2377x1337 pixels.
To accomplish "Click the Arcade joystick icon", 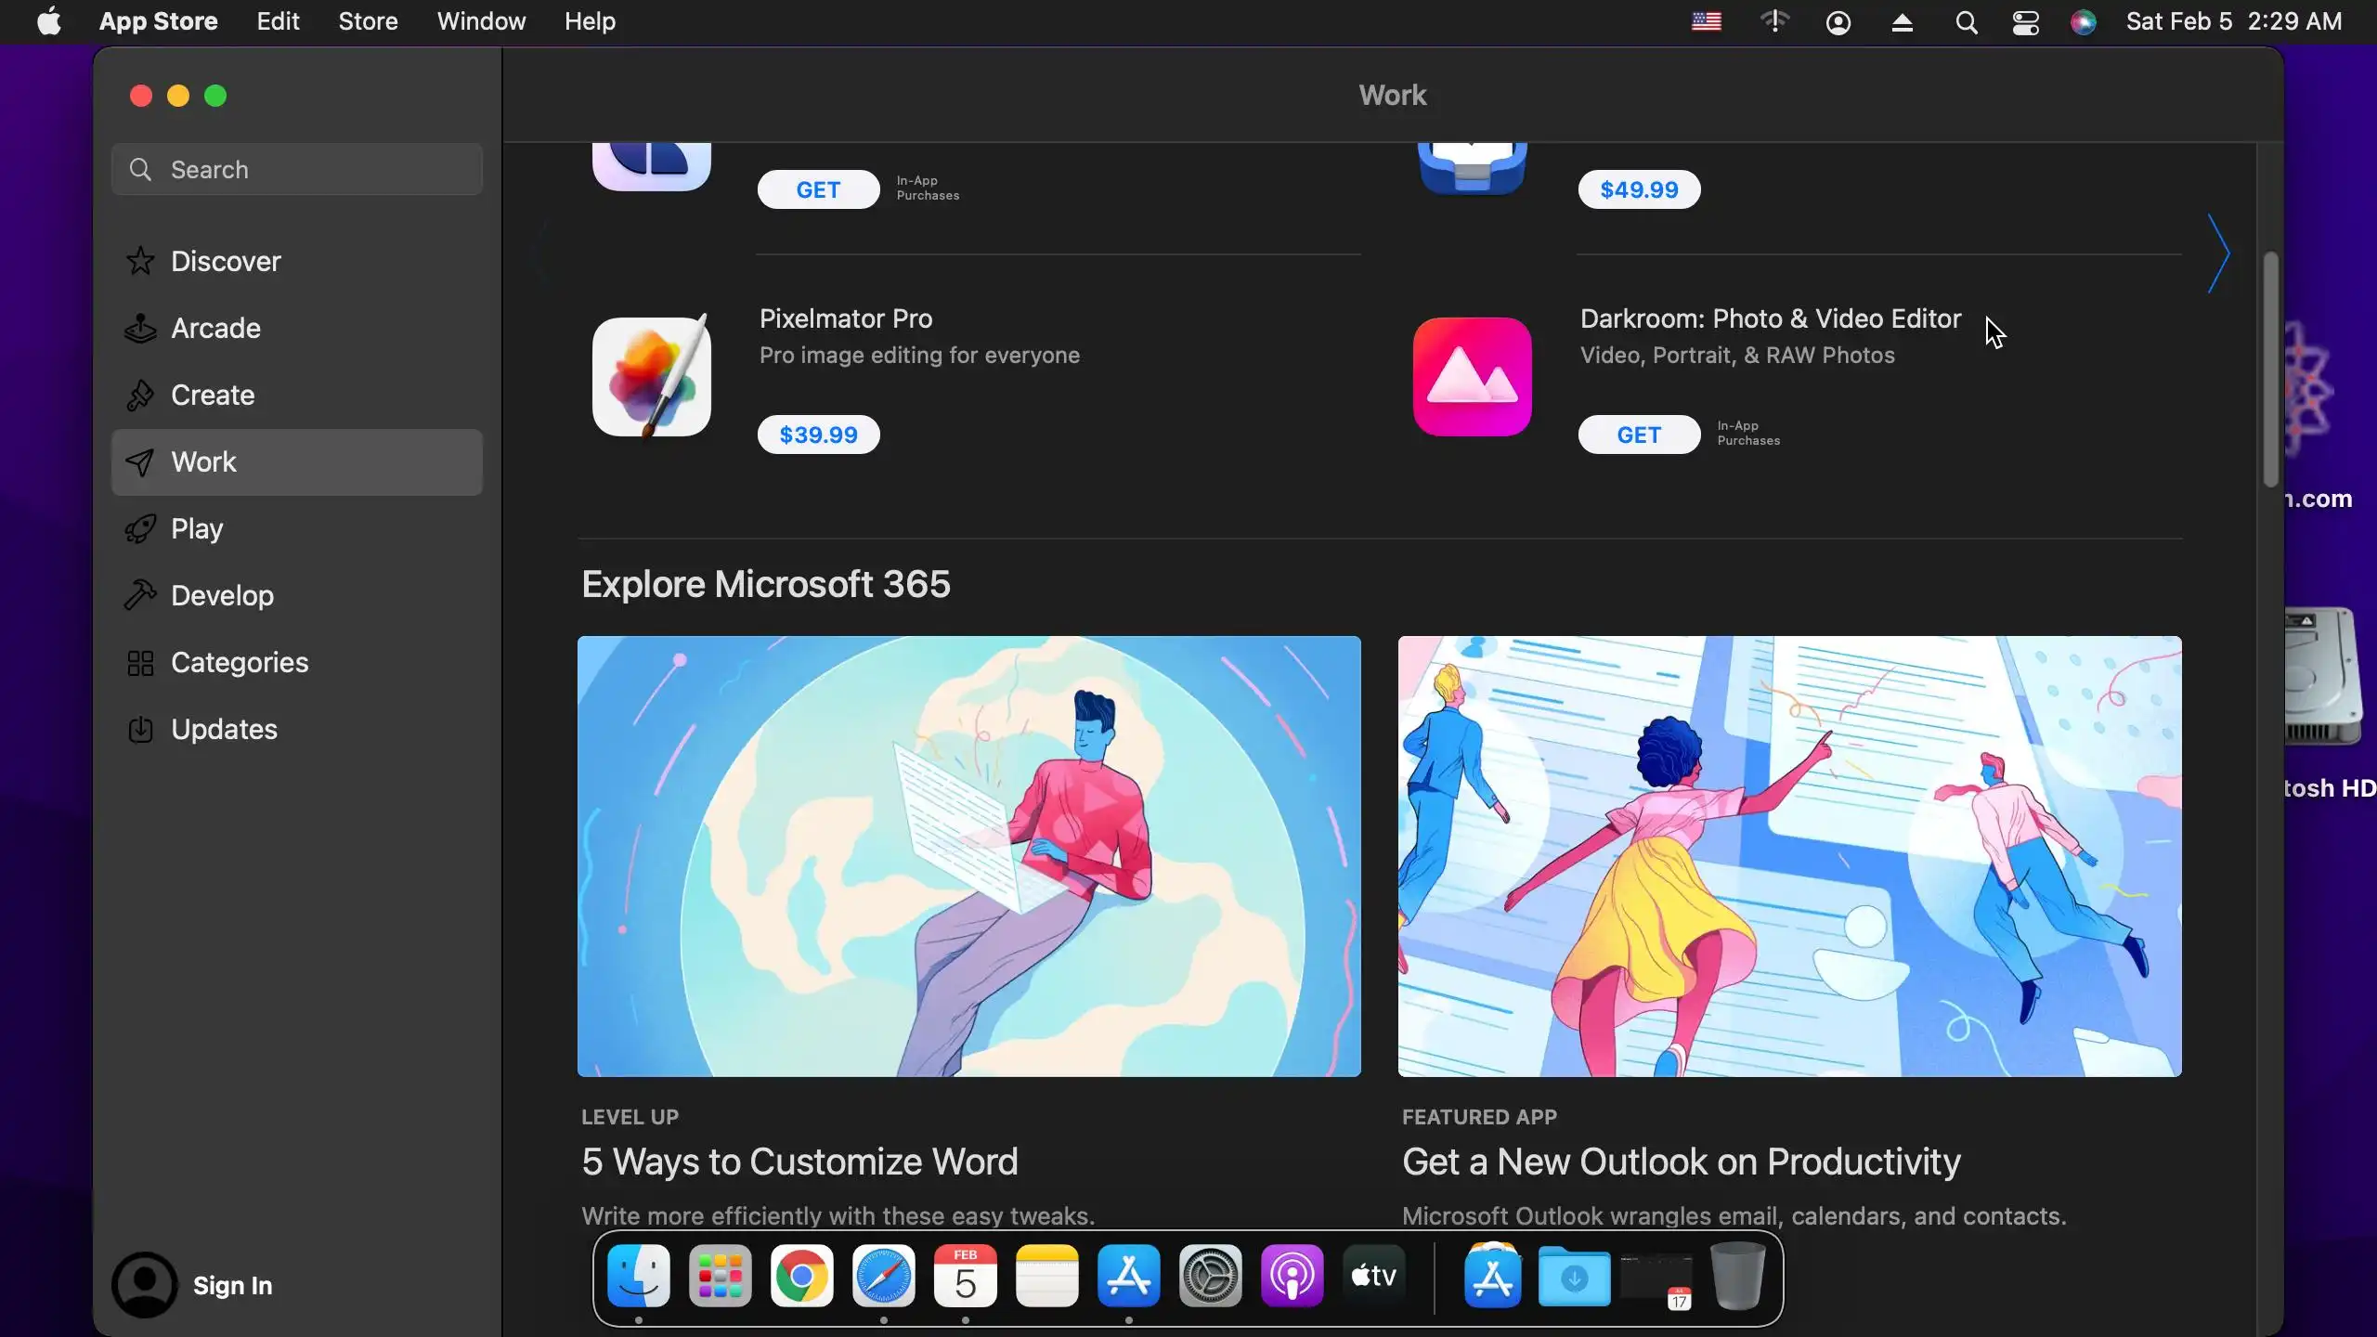I will pyautogui.click(x=140, y=328).
